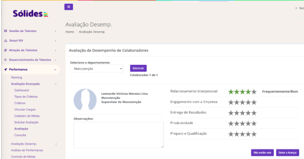Click the Smart RH hierarchy icon

coord(6,41)
